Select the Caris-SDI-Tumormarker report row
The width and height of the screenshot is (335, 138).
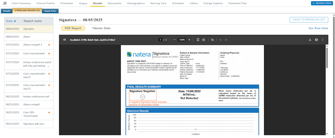[29, 114]
